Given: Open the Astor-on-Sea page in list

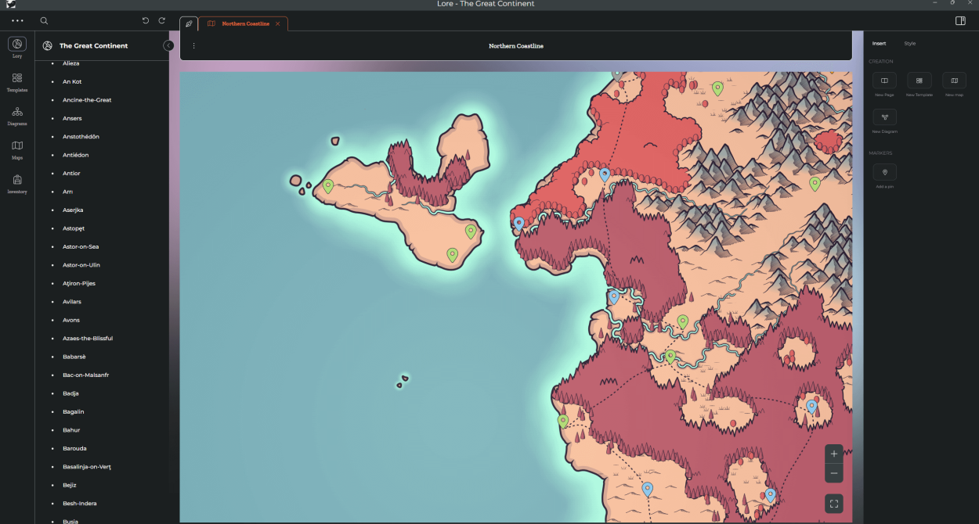Looking at the screenshot, I should (81, 247).
